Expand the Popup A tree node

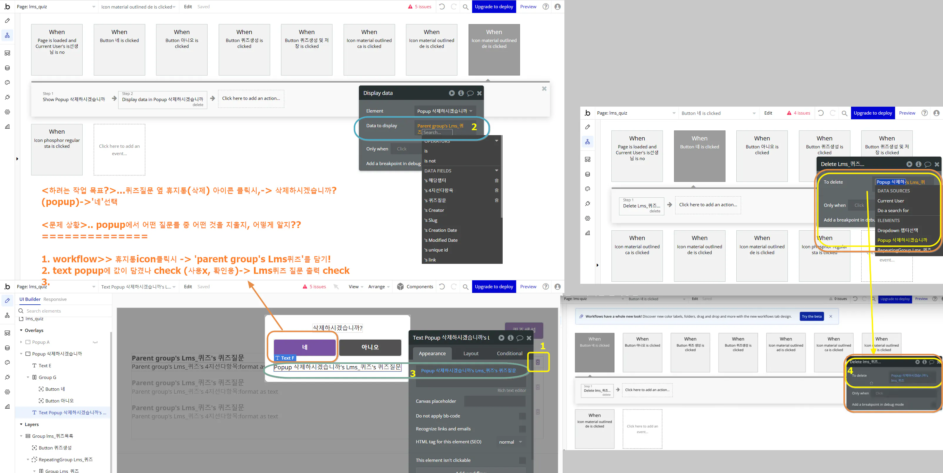(21, 342)
